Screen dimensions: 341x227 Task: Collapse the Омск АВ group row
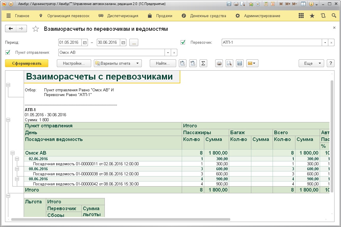(x=12, y=153)
